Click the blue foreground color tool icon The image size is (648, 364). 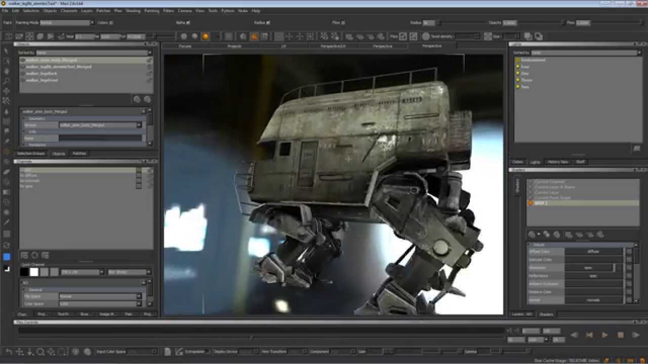(7, 257)
